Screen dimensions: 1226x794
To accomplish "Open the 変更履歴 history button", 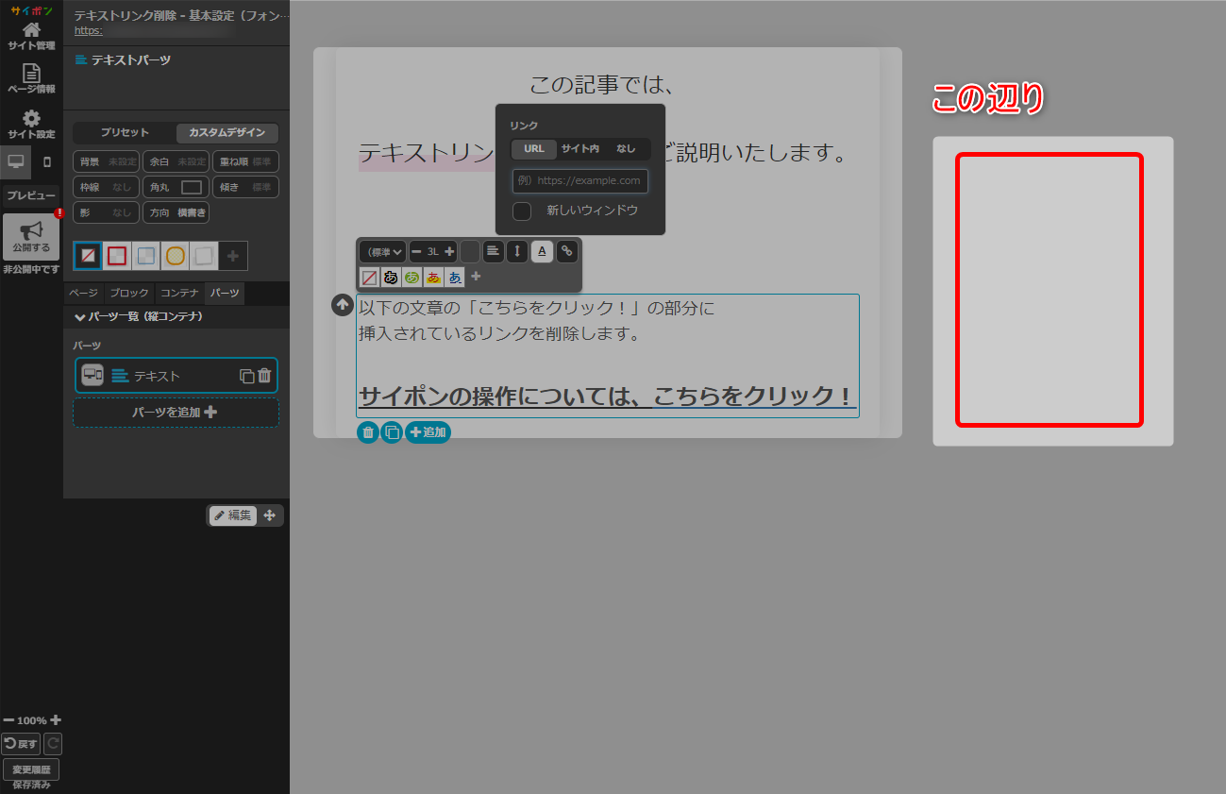I will pyautogui.click(x=31, y=769).
